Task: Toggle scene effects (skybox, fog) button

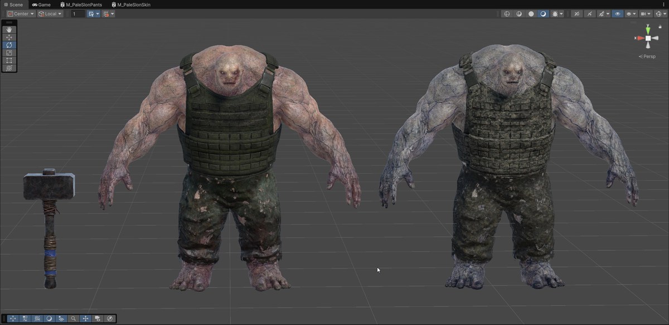Action: (602, 14)
